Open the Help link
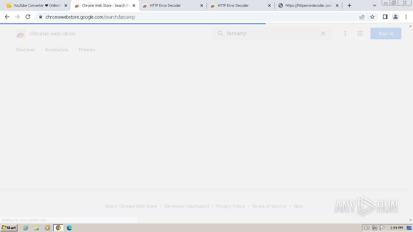 pyautogui.click(x=298, y=206)
